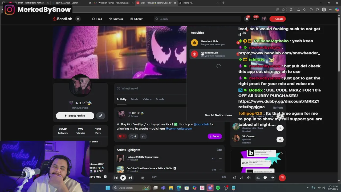The width and height of the screenshot is (341, 192).
Task: Open the player queue list icon
Action: [x=143, y=178]
